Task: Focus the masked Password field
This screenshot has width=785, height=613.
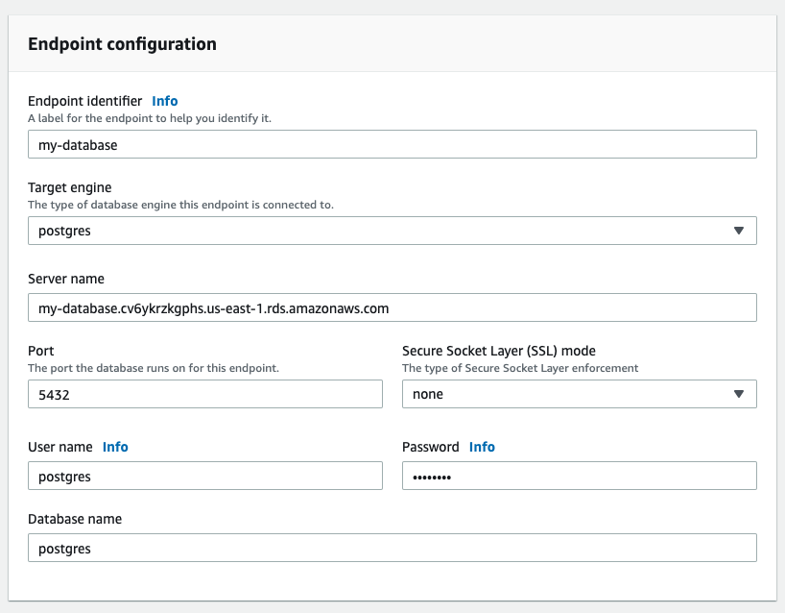Action: point(579,476)
